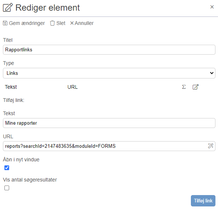218x209 pixels.
Task: Focus the Tekst field with Mine rapporter
Action: pyautogui.click(x=109, y=123)
